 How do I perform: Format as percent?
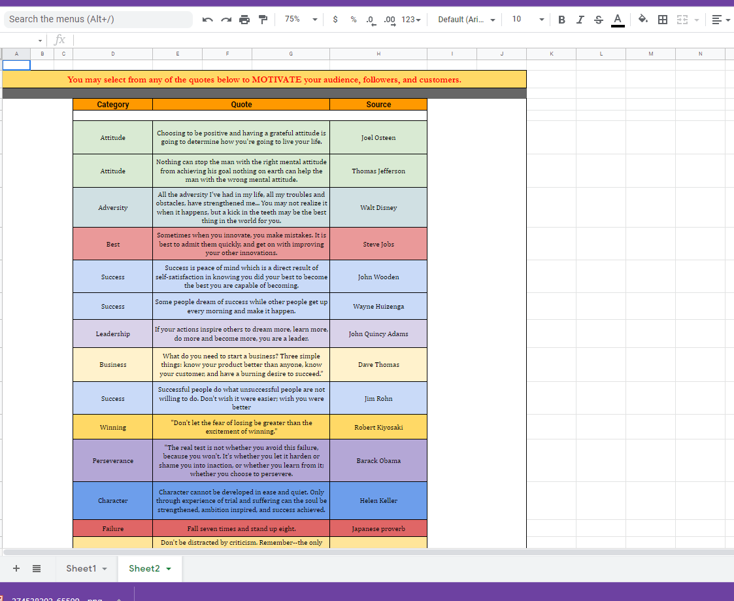click(x=354, y=20)
